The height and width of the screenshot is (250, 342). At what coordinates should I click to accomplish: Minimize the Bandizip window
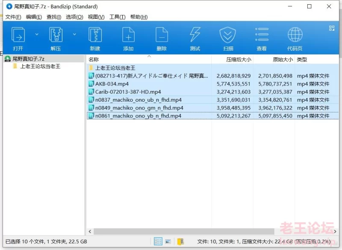click(290, 6)
